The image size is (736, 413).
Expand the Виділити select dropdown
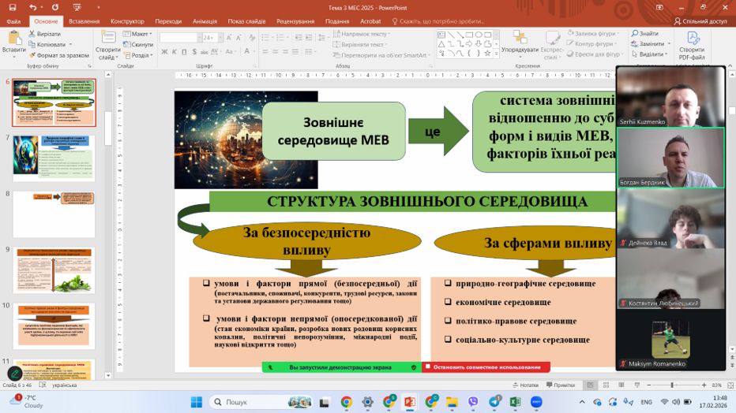point(651,54)
